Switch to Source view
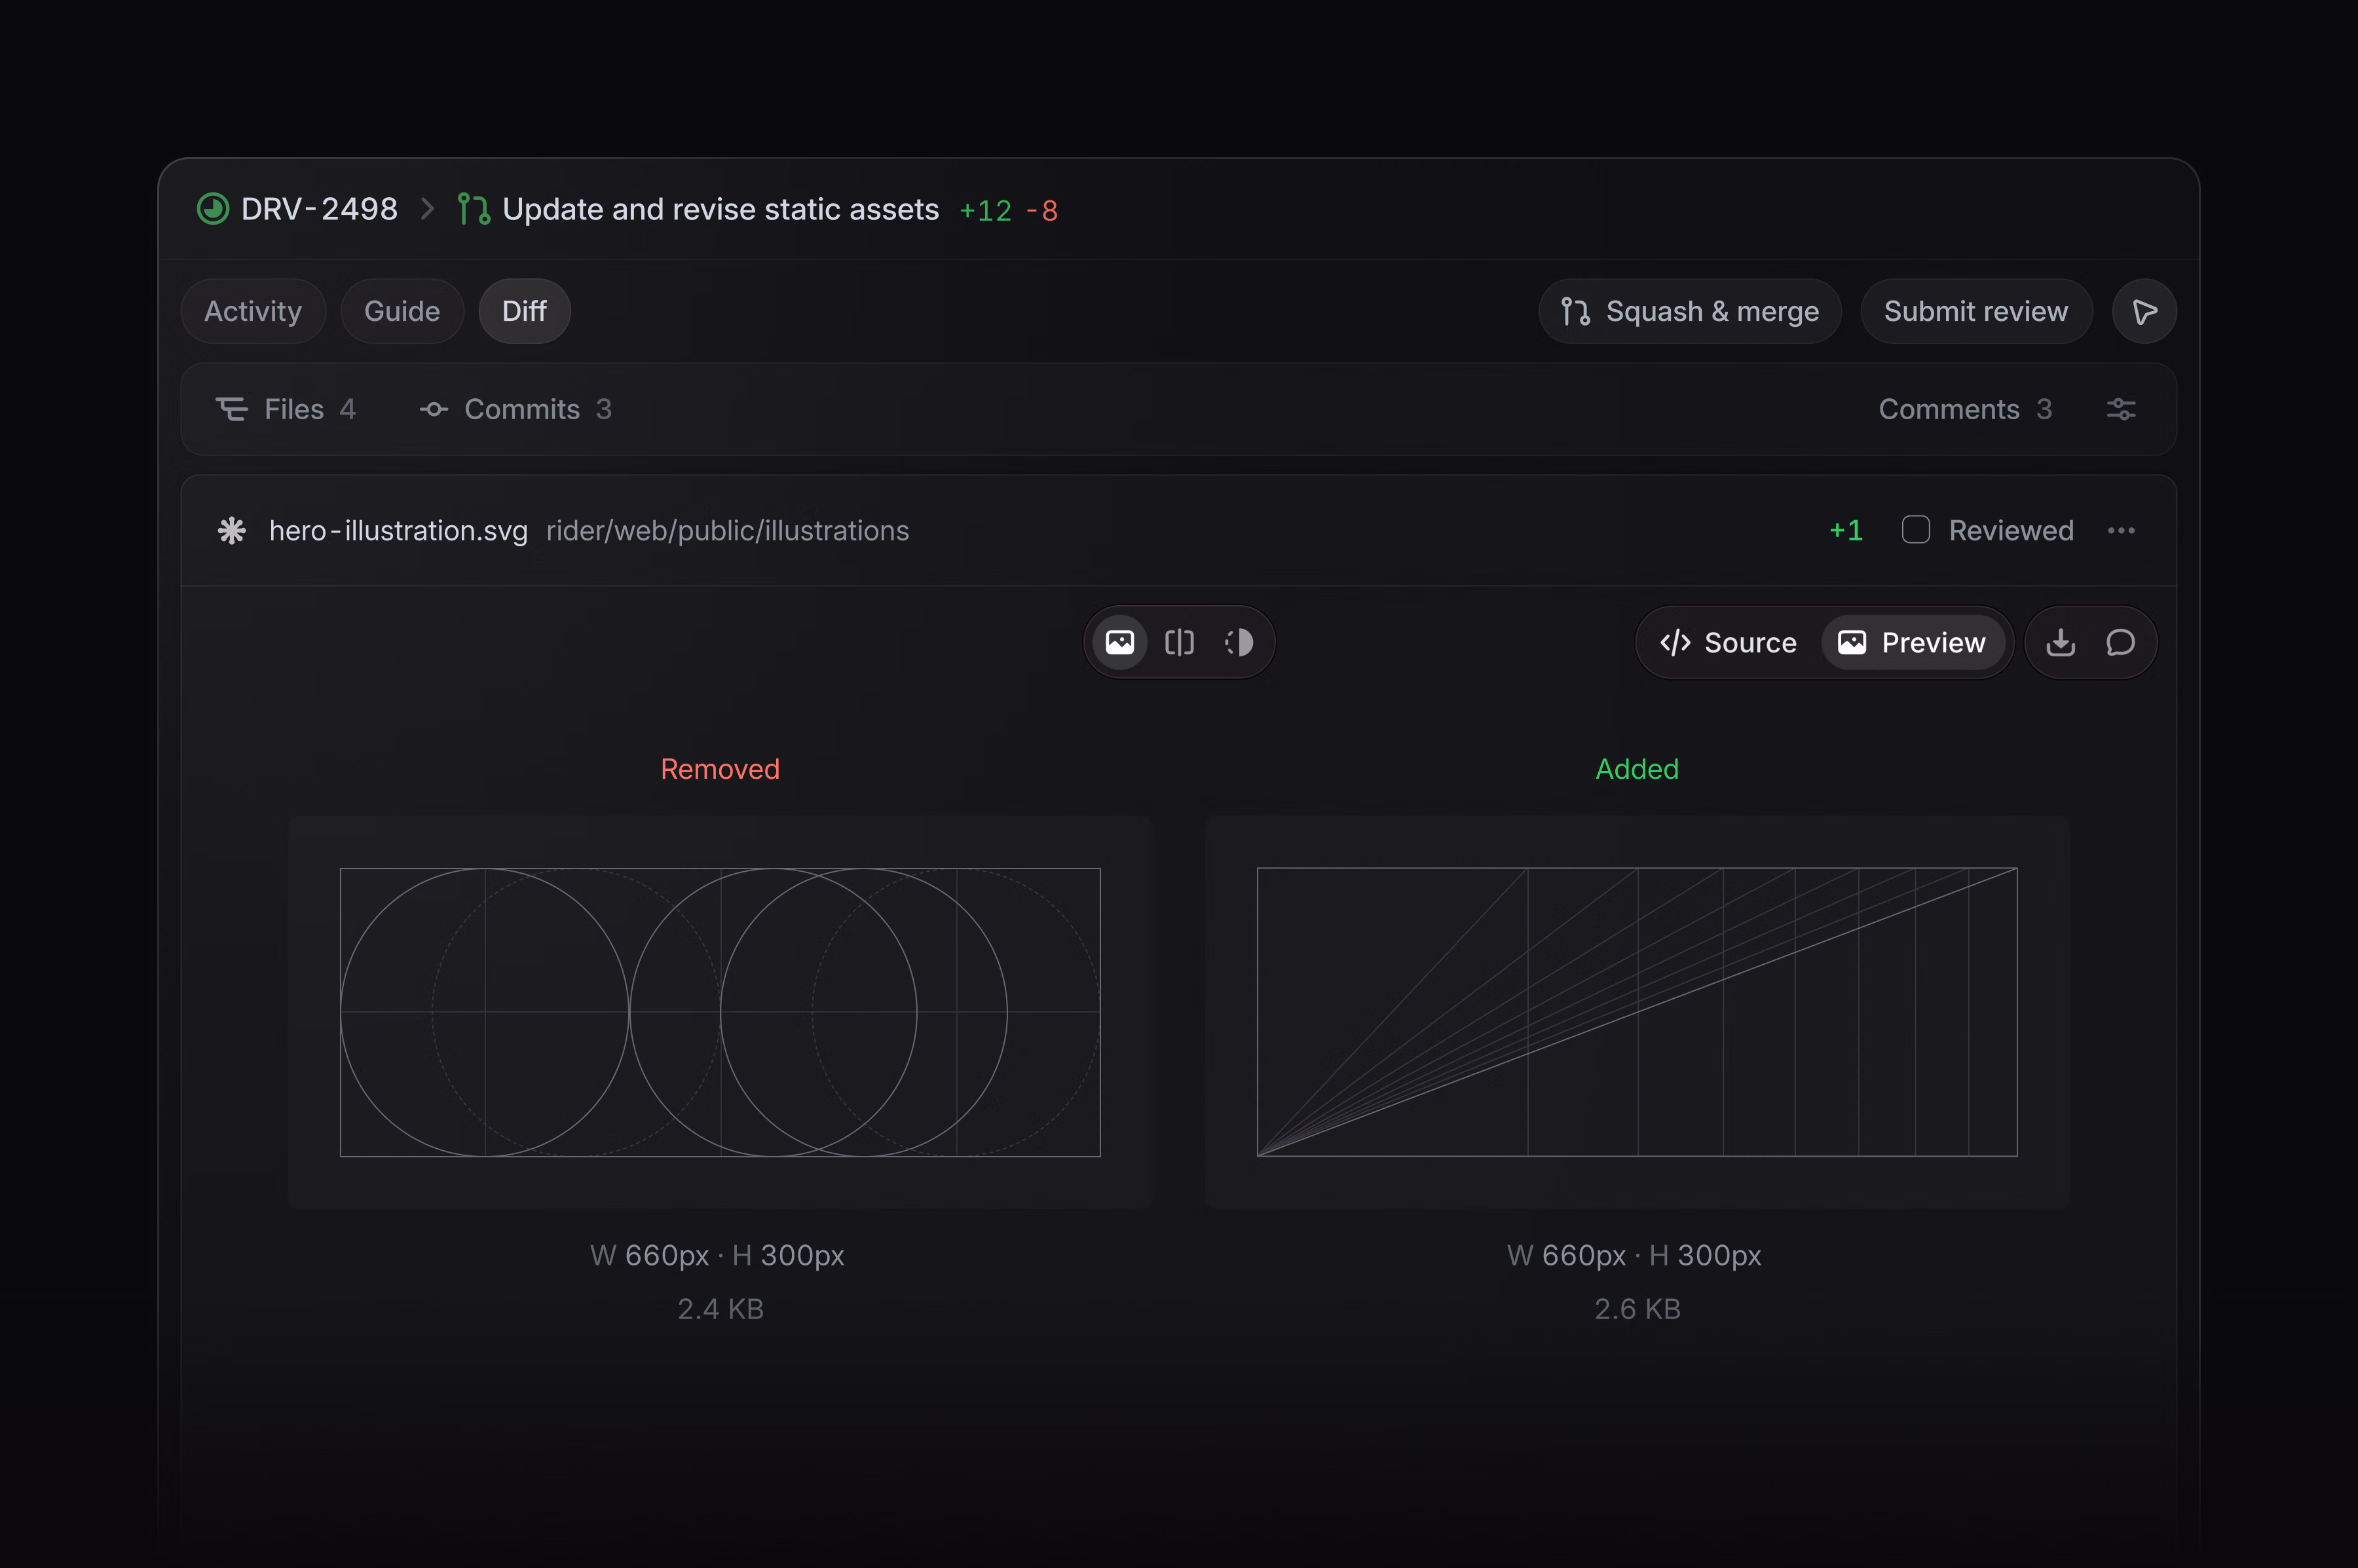The height and width of the screenshot is (1568, 2358). click(1729, 642)
